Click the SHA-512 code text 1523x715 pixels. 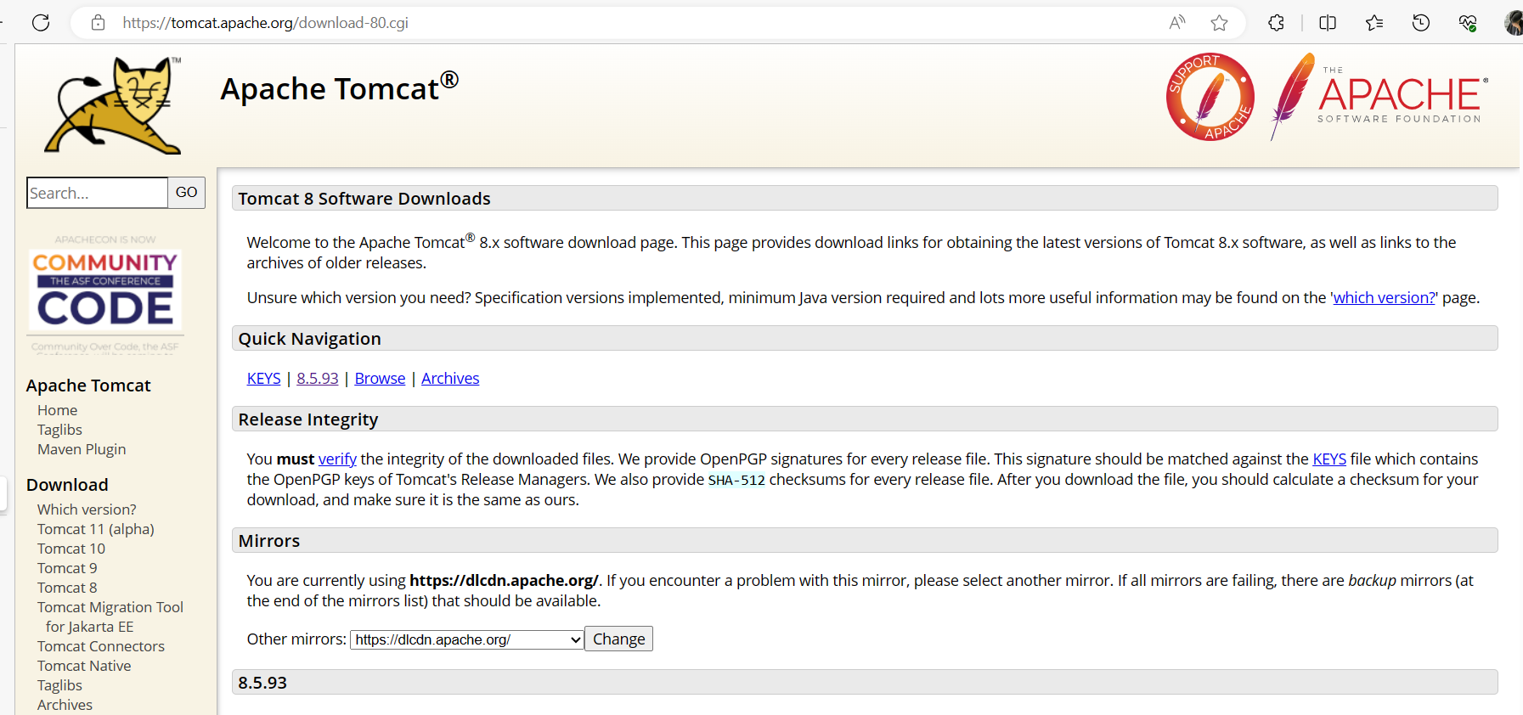pyautogui.click(x=736, y=480)
